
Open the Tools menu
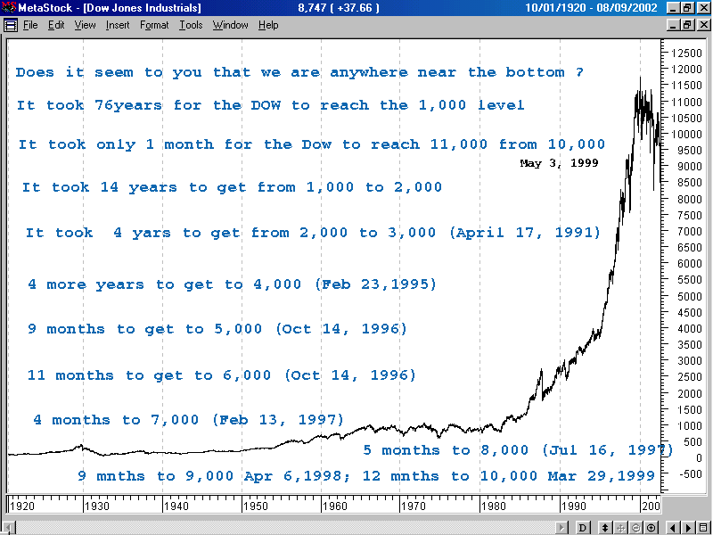[x=191, y=25]
